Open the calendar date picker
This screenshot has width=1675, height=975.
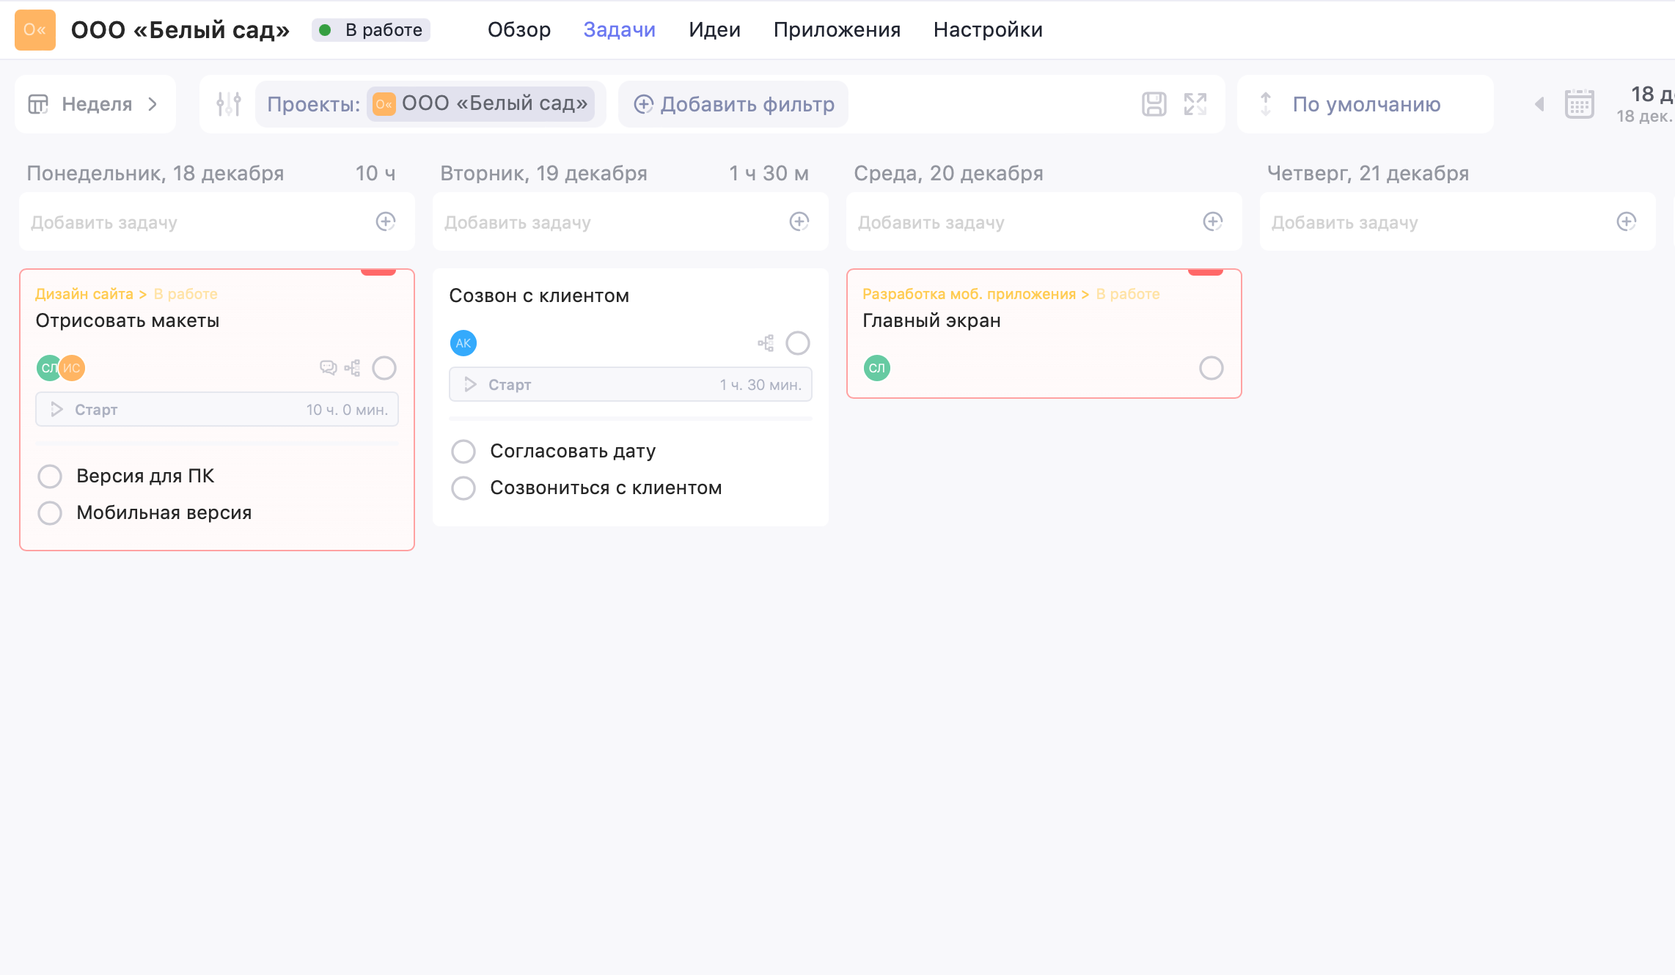pos(1579,104)
